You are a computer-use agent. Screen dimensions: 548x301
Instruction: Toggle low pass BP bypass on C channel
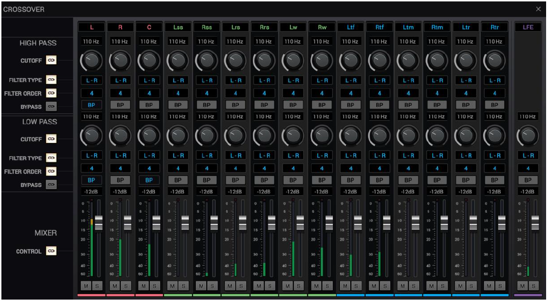click(x=149, y=180)
